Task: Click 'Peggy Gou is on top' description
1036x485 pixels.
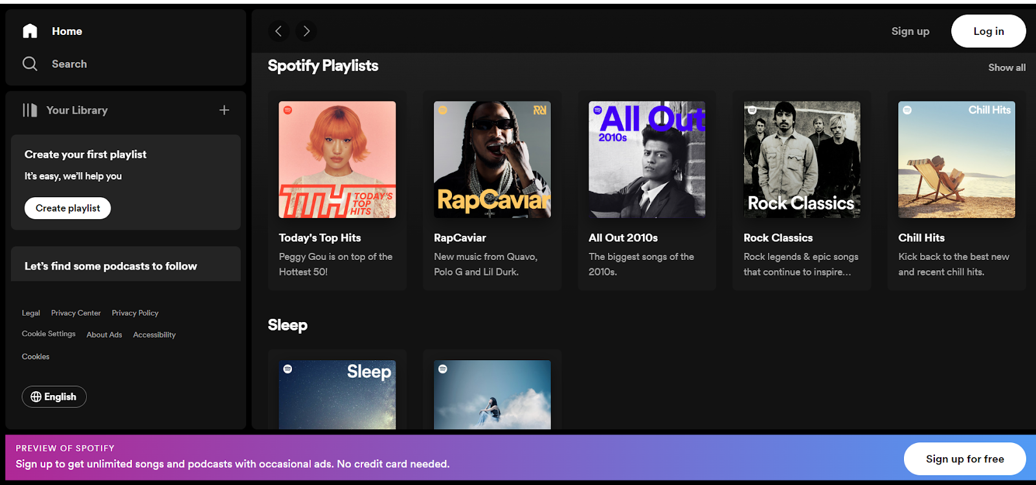Action: (x=335, y=264)
